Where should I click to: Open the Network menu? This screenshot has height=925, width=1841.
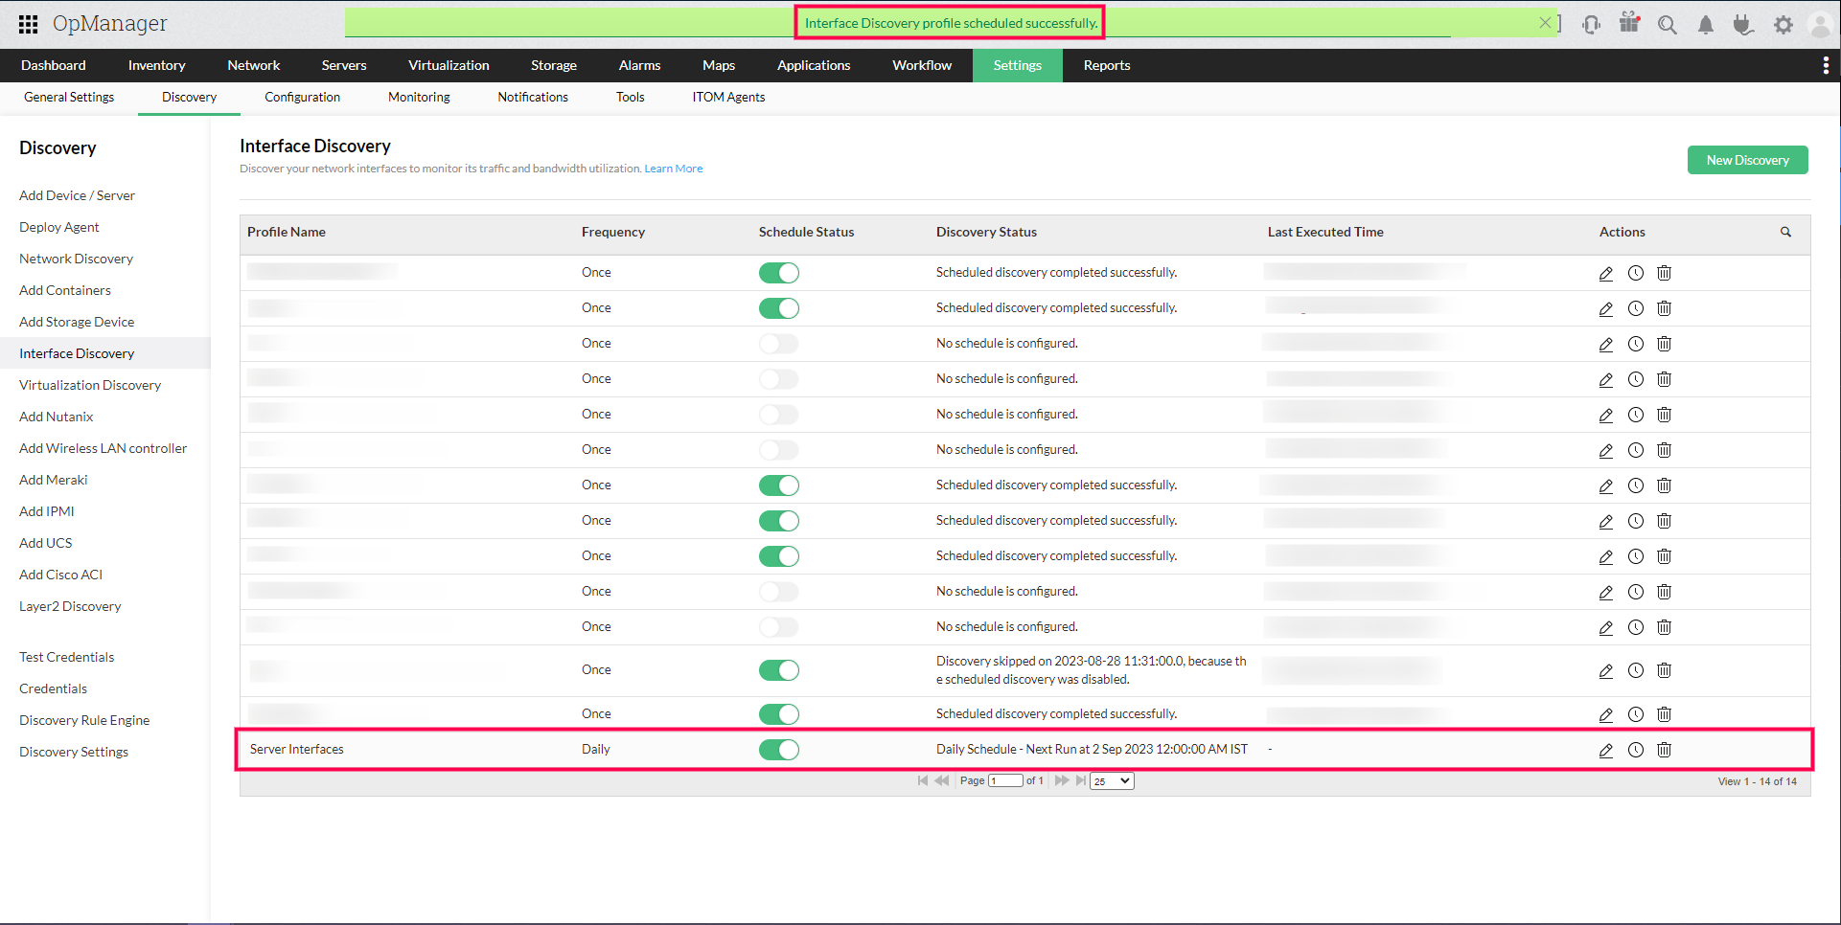[x=254, y=65]
